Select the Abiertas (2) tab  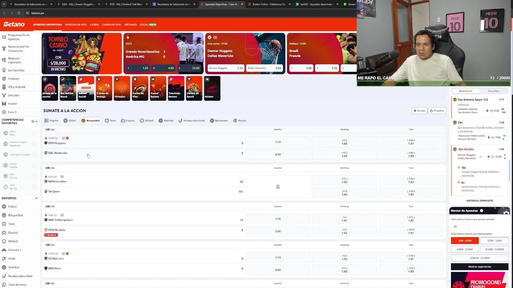point(465,91)
